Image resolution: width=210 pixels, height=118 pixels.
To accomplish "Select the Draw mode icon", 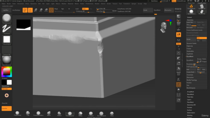I will tap(30, 10).
